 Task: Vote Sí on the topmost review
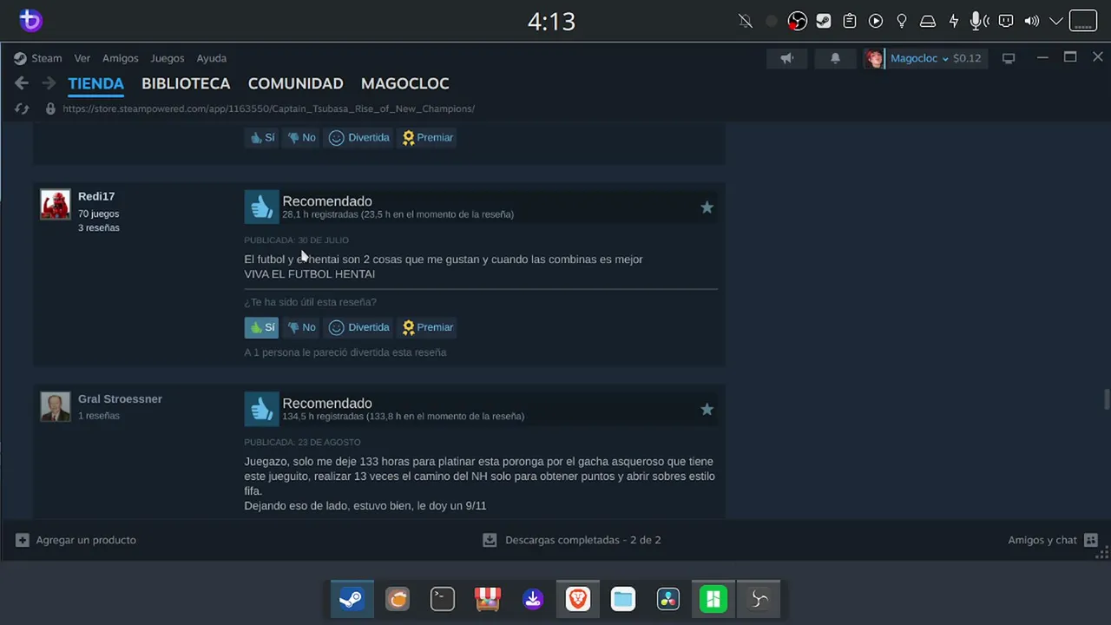click(x=261, y=137)
